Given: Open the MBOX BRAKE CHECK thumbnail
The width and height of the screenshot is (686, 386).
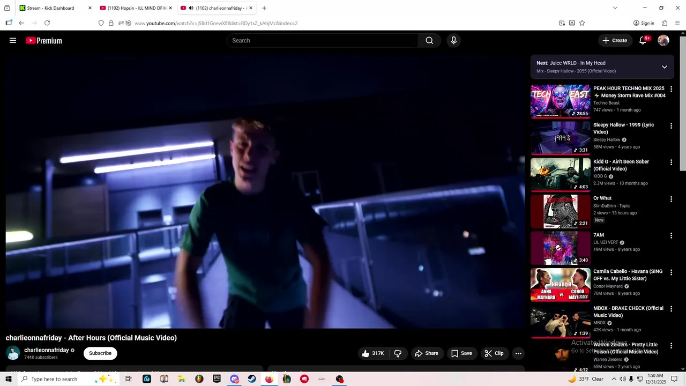Looking at the screenshot, I should click(x=561, y=321).
